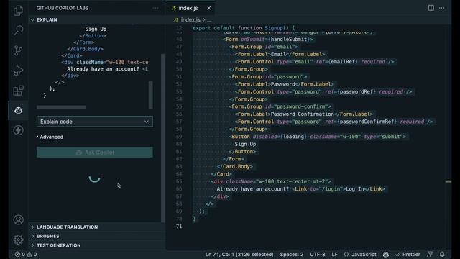Screen dimensions: 460x259
Task: Click line number 71 in the gutter
Action: point(179,227)
